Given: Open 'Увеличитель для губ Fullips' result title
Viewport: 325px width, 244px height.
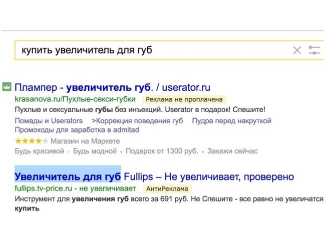Looking at the screenshot, I should pos(154,177).
